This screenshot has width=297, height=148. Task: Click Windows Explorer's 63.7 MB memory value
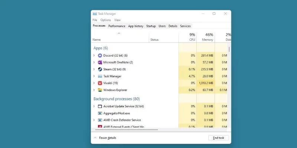tap(208, 90)
